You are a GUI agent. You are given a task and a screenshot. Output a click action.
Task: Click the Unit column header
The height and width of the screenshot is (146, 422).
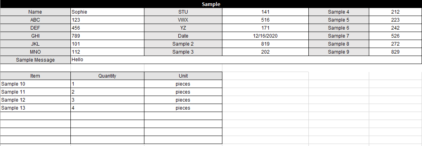tap(183, 76)
